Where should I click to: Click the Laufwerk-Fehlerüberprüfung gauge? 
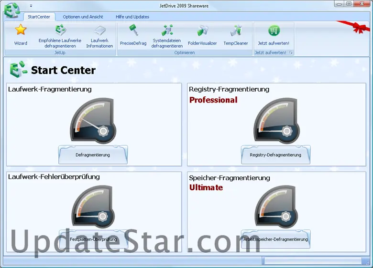pos(93,207)
